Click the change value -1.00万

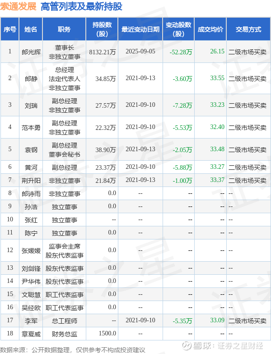[182, 180]
